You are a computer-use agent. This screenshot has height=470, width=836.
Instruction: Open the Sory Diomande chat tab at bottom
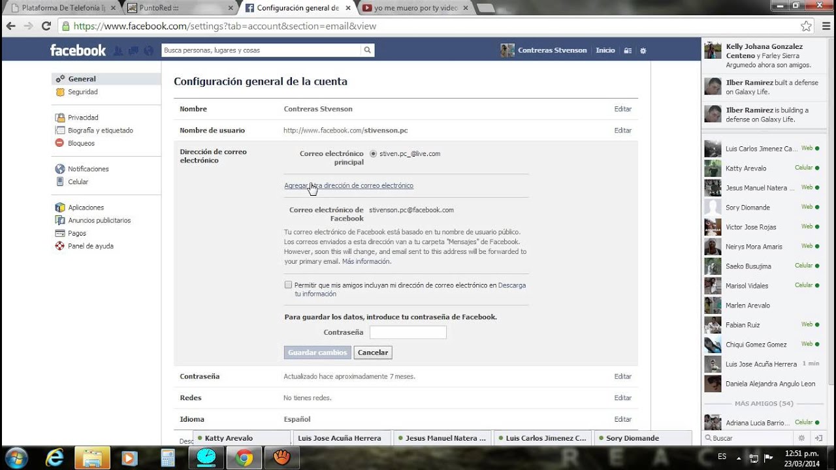(643, 438)
